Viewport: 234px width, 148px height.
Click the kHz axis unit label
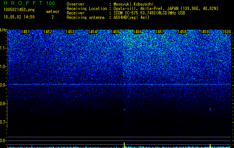pyautogui.click(x=3, y=30)
